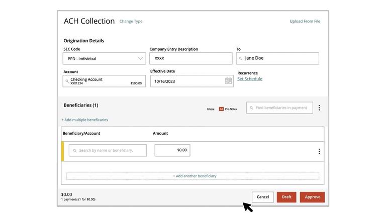
Task: Click Upload From File link
Action: [x=305, y=22]
